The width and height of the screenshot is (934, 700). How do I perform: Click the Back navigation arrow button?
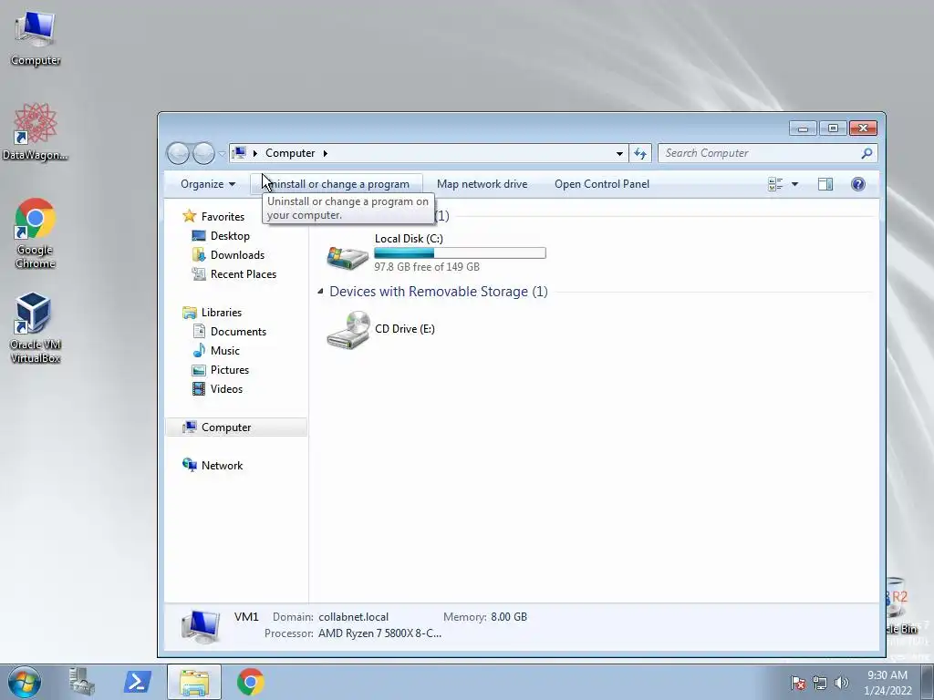coord(178,153)
